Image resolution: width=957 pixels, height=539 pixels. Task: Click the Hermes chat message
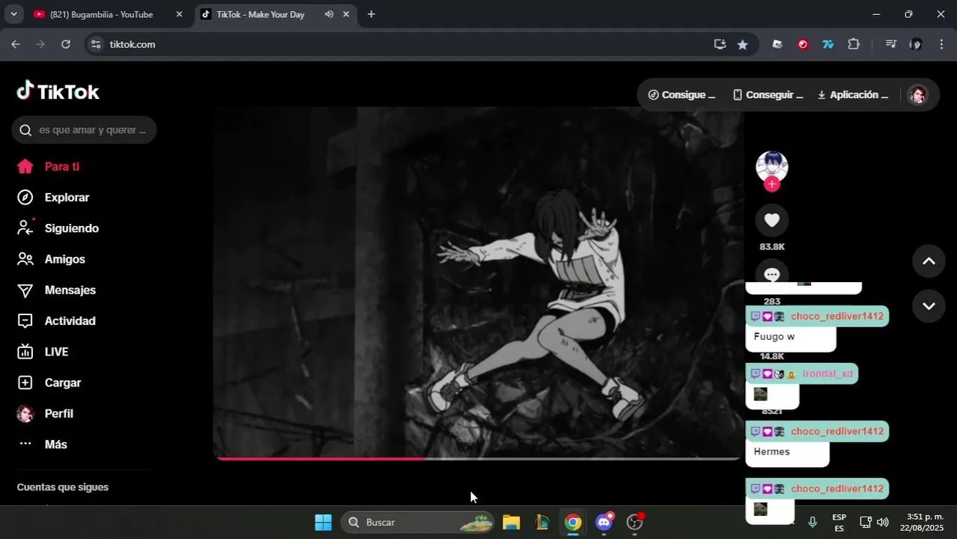tap(772, 452)
